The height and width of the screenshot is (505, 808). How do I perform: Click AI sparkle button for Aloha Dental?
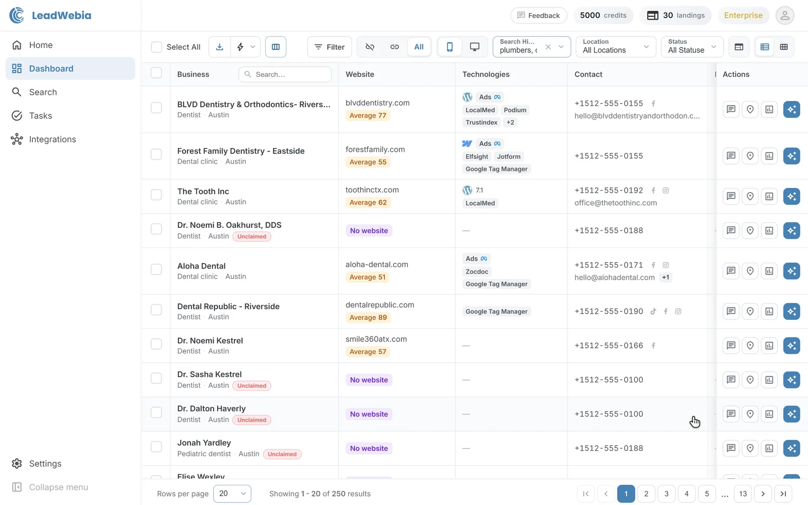pyautogui.click(x=791, y=271)
